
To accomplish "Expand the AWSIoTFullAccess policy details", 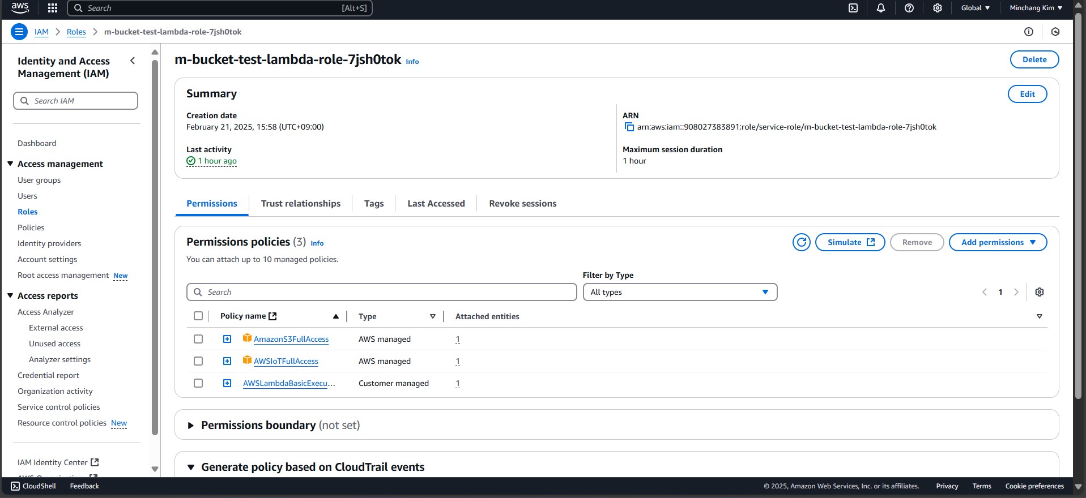I will click(x=227, y=361).
